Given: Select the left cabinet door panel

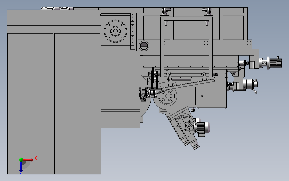Looking at the screenshot, I should pos(30,103).
